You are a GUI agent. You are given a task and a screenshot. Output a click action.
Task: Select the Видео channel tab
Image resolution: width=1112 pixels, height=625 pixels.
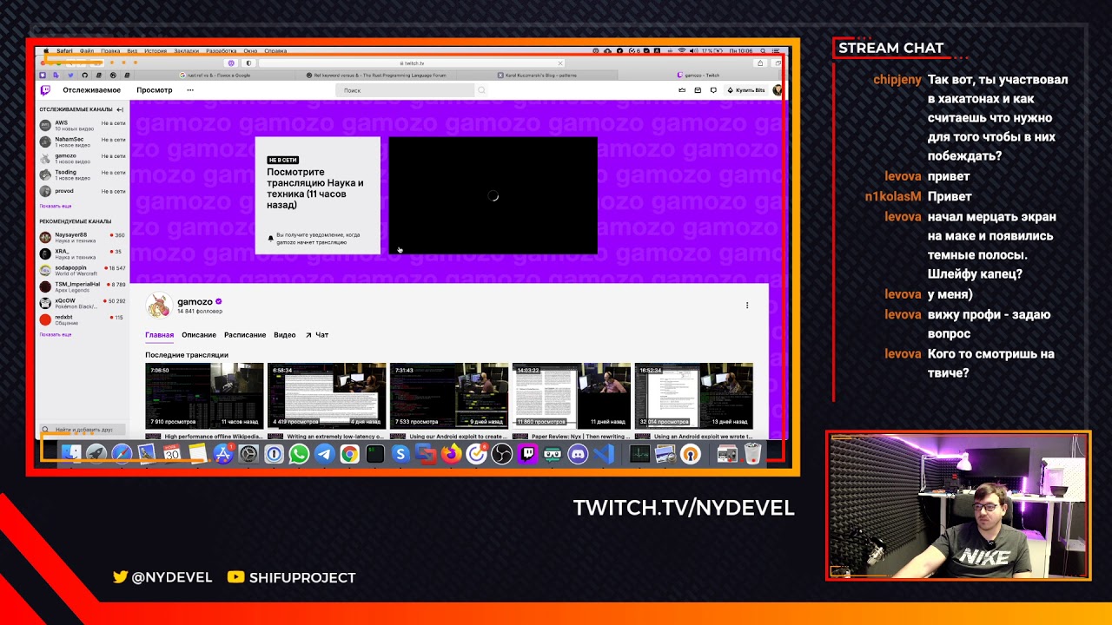(x=285, y=335)
